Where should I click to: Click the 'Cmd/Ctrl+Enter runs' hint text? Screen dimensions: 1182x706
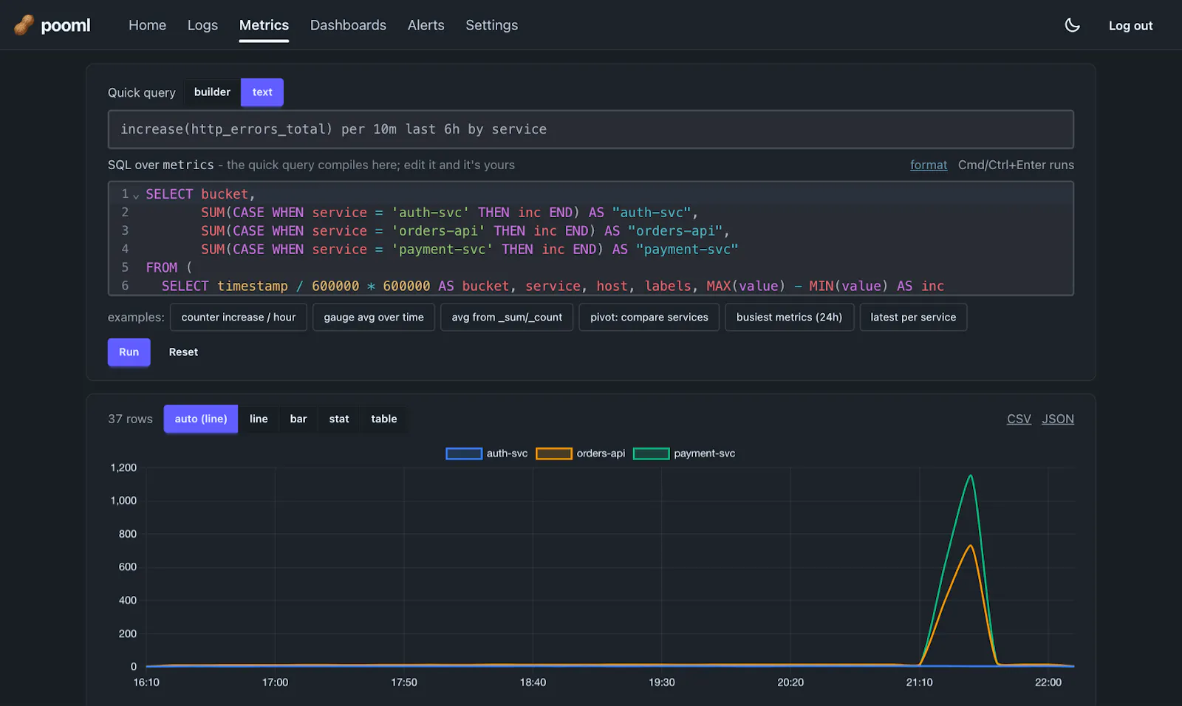tap(1016, 165)
